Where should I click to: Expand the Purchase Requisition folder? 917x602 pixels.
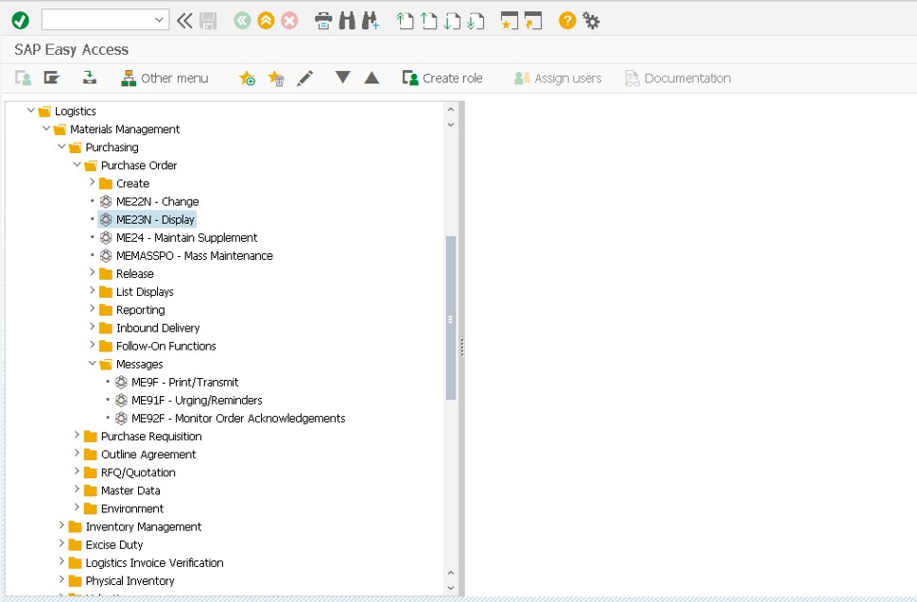(77, 436)
